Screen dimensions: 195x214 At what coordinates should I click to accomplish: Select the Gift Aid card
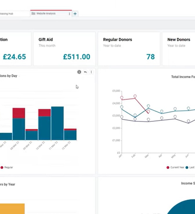click(x=64, y=49)
